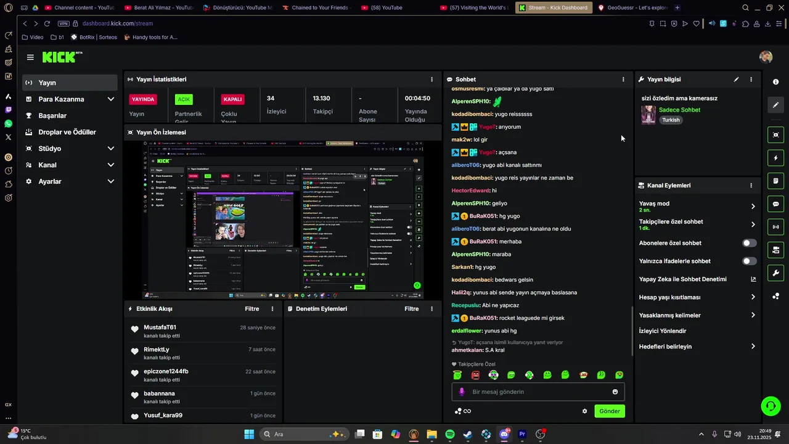This screenshot has width=789, height=444.
Task: Open the hamburger menu beside Kick logo
Action: (x=30, y=57)
